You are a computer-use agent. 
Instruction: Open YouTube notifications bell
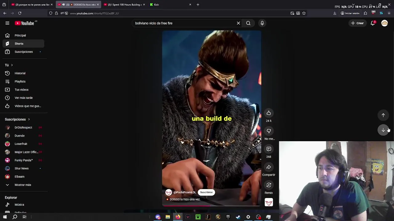(x=373, y=23)
